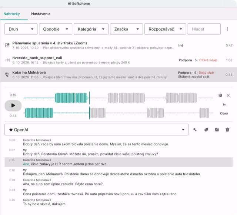Open the Rozpoznávač filter dropdown
The height and width of the screenshot is (215, 237).
165,29
